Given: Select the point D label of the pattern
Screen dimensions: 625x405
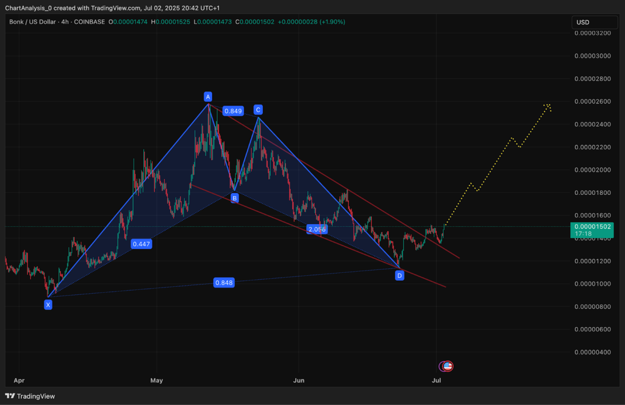Looking at the screenshot, I should [399, 276].
